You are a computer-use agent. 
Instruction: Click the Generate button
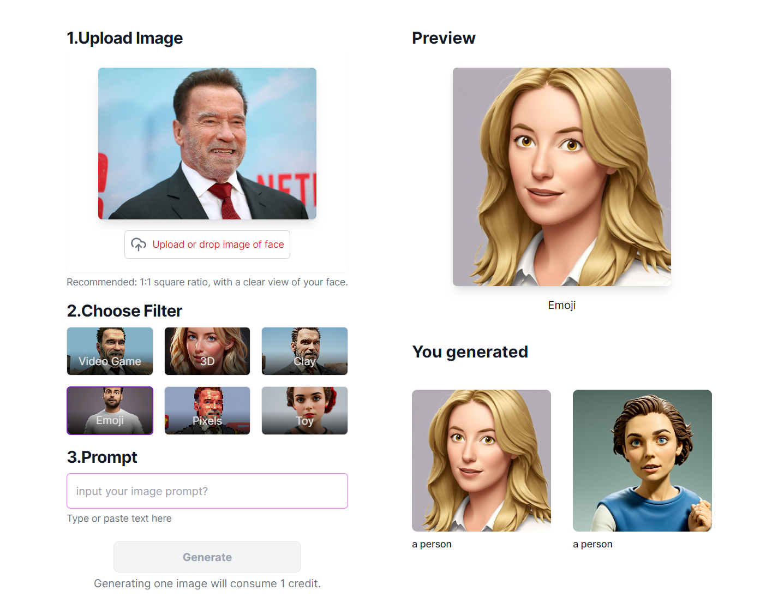pyautogui.click(x=207, y=557)
